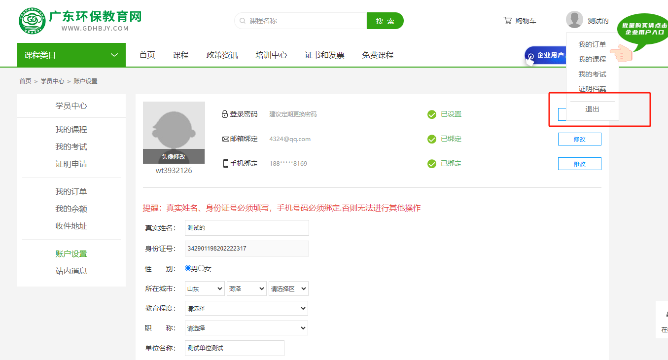This screenshot has width=668, height=360.
Task: Open the province dropdown showing 山东
Action: point(205,289)
